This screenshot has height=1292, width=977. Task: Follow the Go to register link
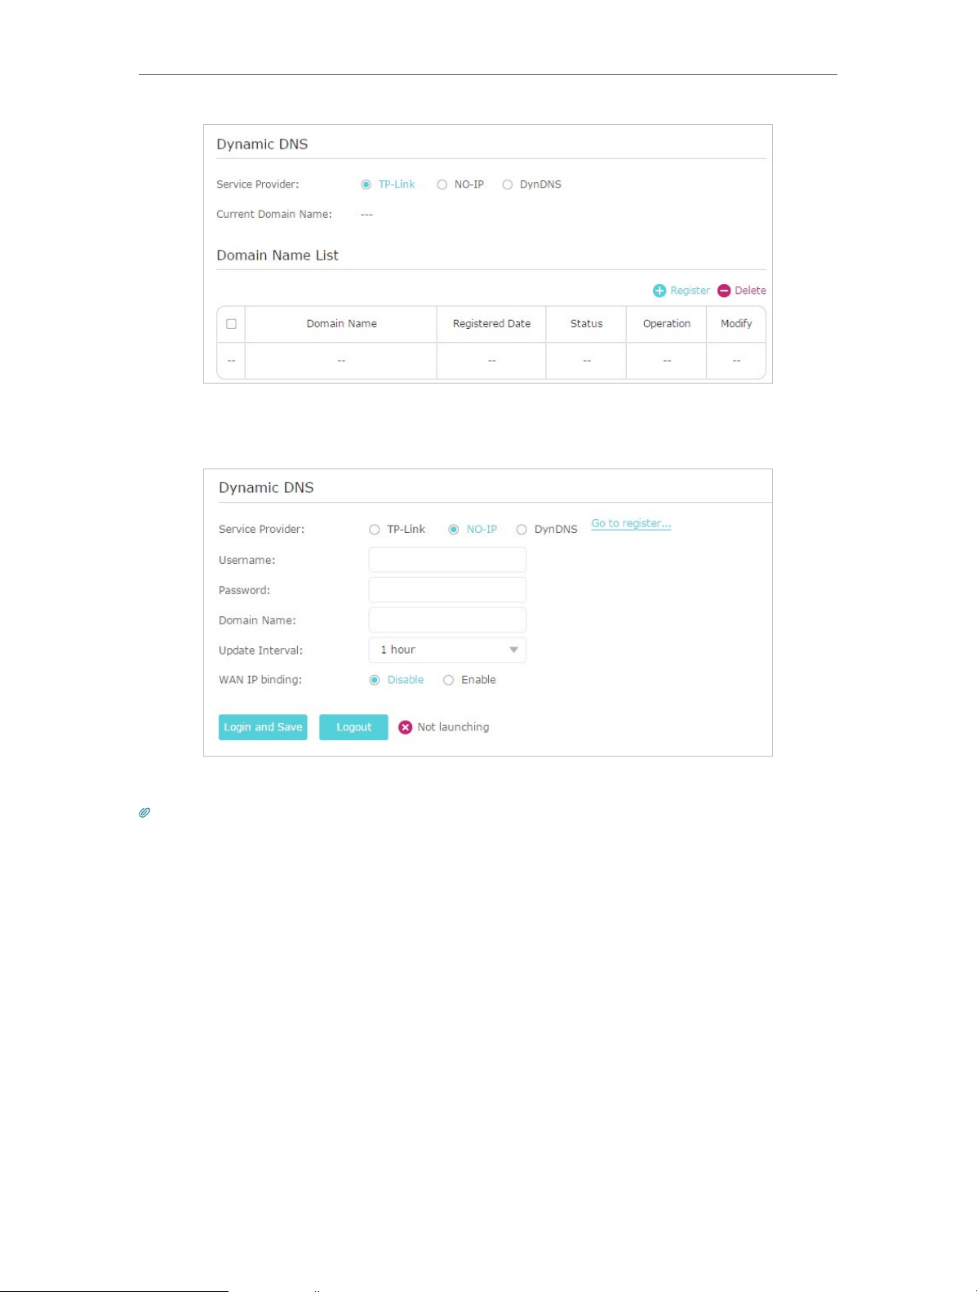(631, 523)
